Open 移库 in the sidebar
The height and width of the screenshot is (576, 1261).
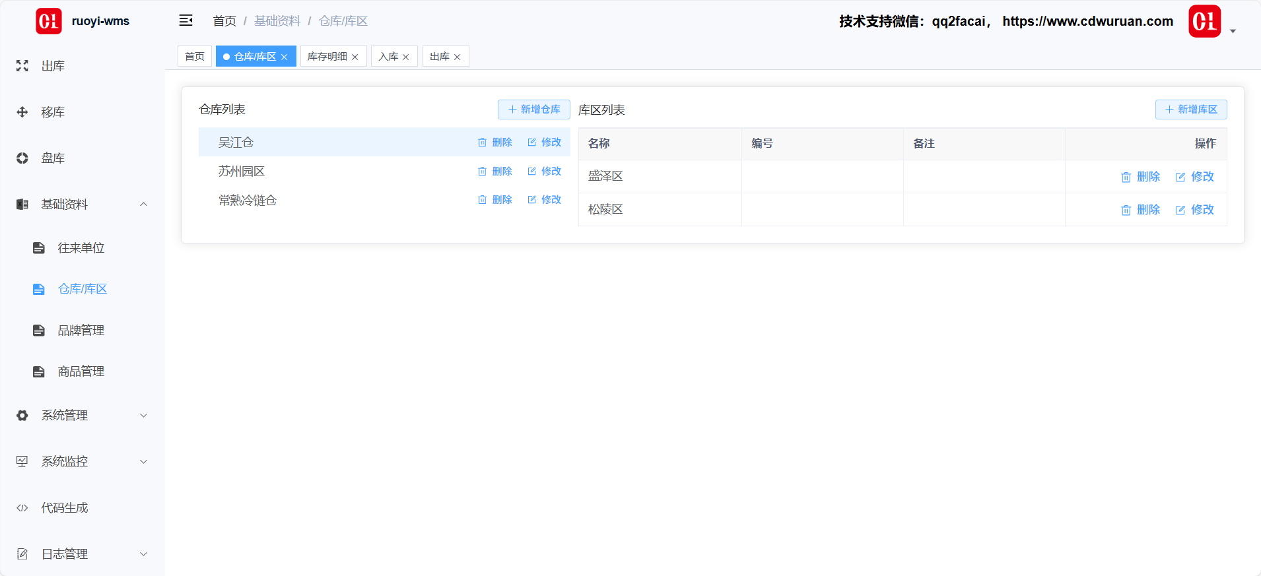[83, 112]
